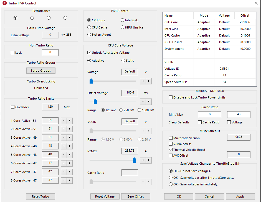Select the CPU Cache radio button

pyautogui.click(x=89, y=27)
